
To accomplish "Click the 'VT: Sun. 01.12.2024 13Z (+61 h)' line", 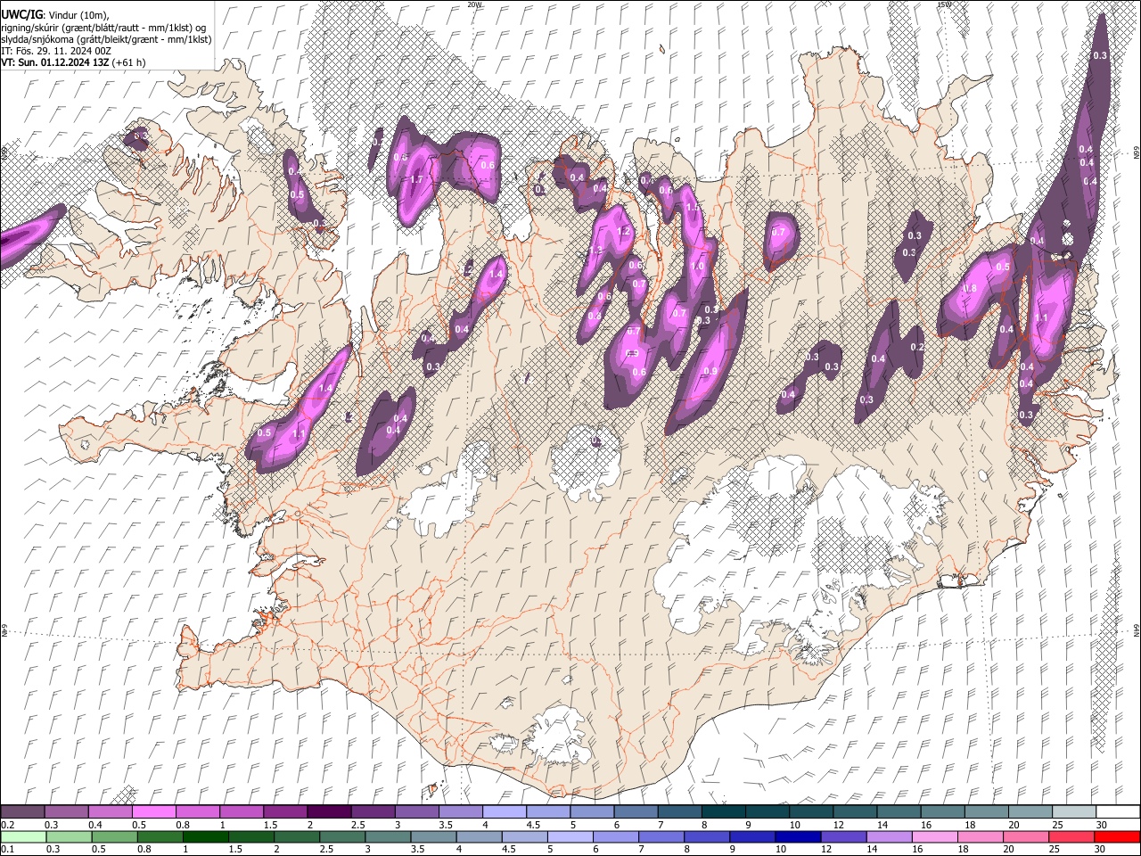I will (x=73, y=62).
